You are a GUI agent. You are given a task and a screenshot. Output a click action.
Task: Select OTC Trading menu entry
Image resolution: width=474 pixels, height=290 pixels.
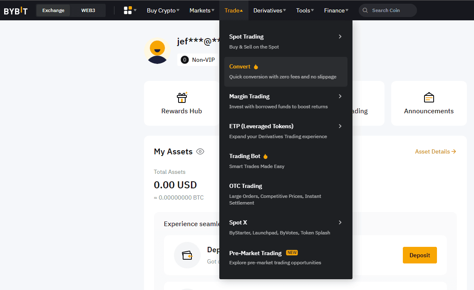tap(285, 194)
